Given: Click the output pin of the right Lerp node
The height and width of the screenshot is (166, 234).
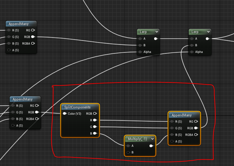Looking at the screenshot, I should [207, 39].
